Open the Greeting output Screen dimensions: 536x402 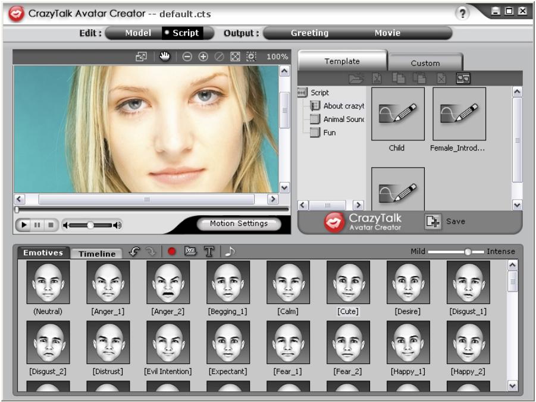[310, 33]
